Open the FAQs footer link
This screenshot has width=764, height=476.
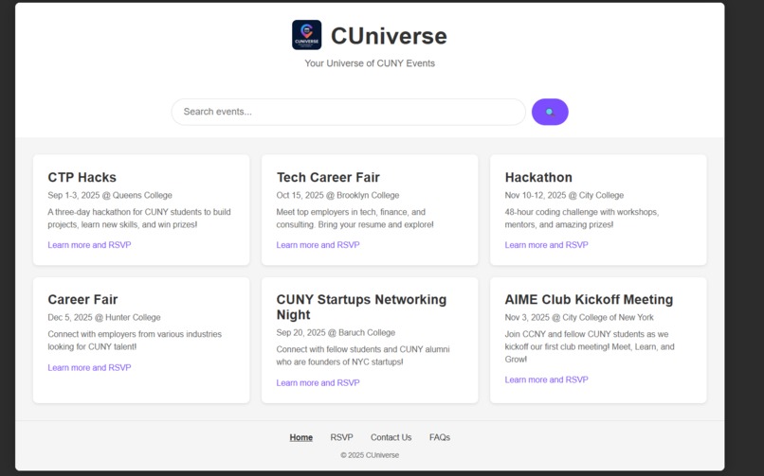[x=440, y=437]
